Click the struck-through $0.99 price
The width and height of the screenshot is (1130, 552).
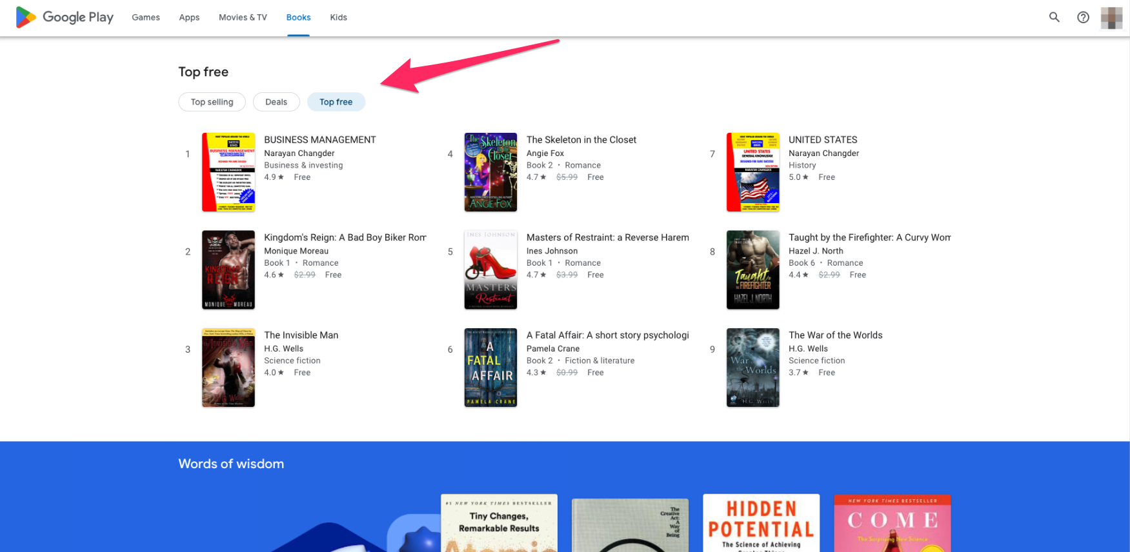(567, 373)
